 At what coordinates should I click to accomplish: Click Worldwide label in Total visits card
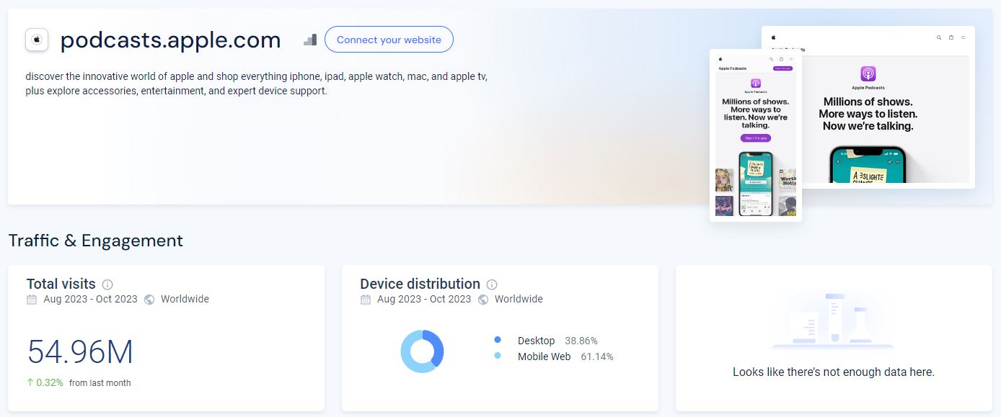[x=185, y=299]
